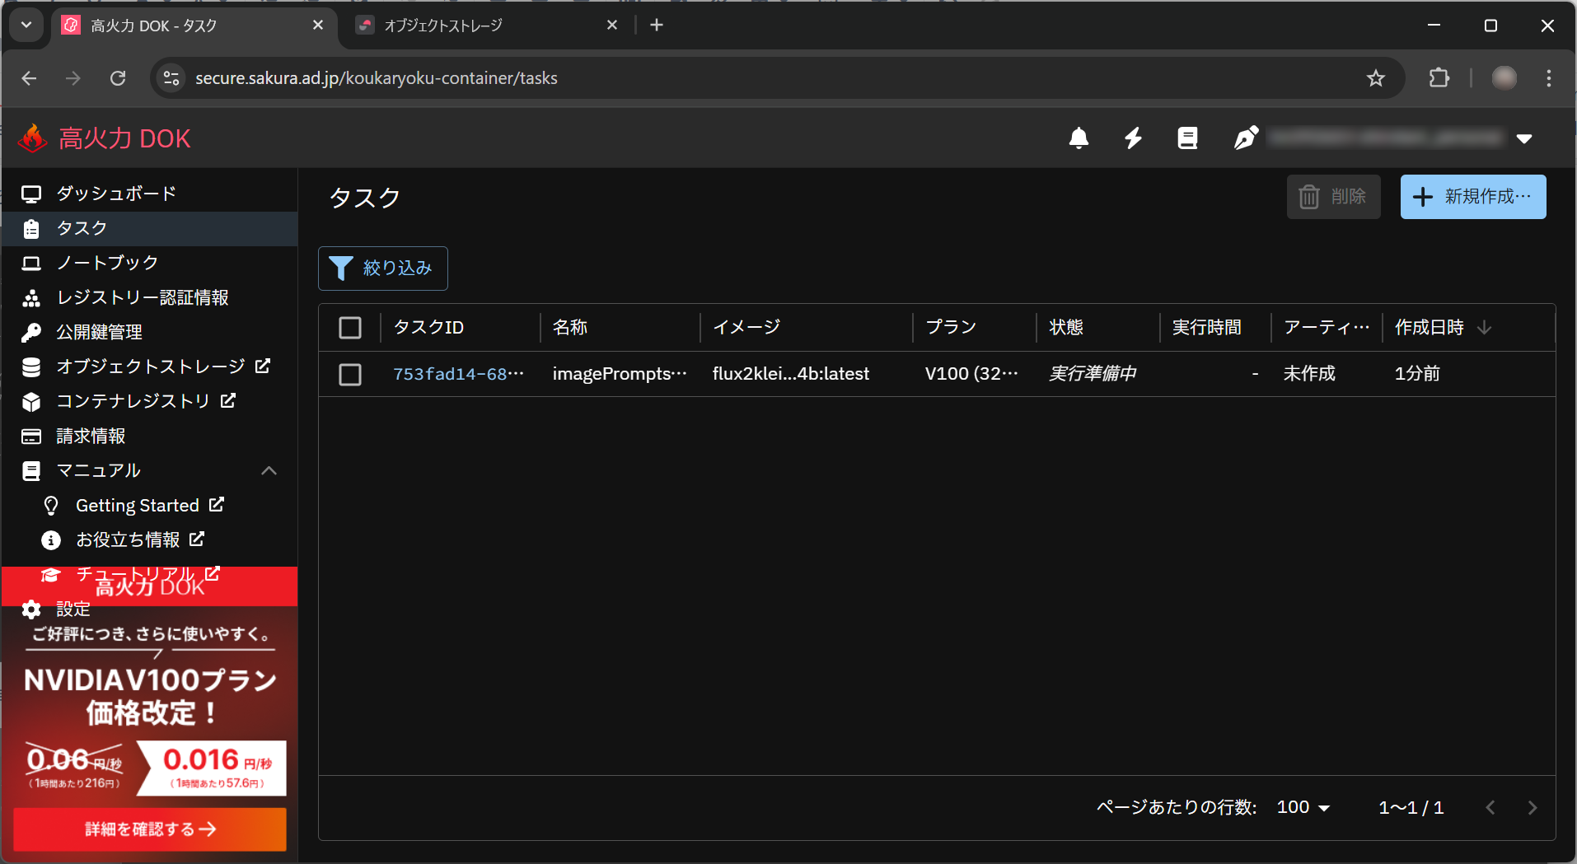The height and width of the screenshot is (864, 1577).
Task: Reload the page
Action: tap(118, 78)
